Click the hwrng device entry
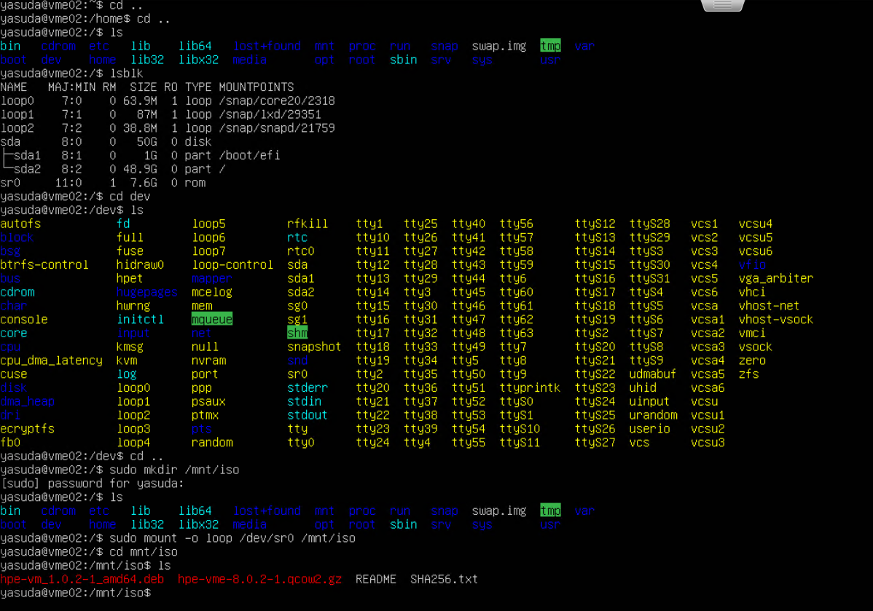The height and width of the screenshot is (611, 873). 133,306
